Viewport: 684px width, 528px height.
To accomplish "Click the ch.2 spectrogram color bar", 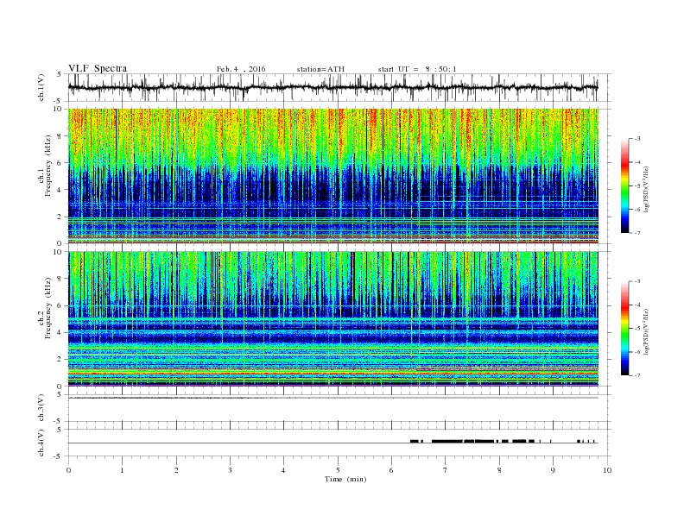I will [624, 329].
